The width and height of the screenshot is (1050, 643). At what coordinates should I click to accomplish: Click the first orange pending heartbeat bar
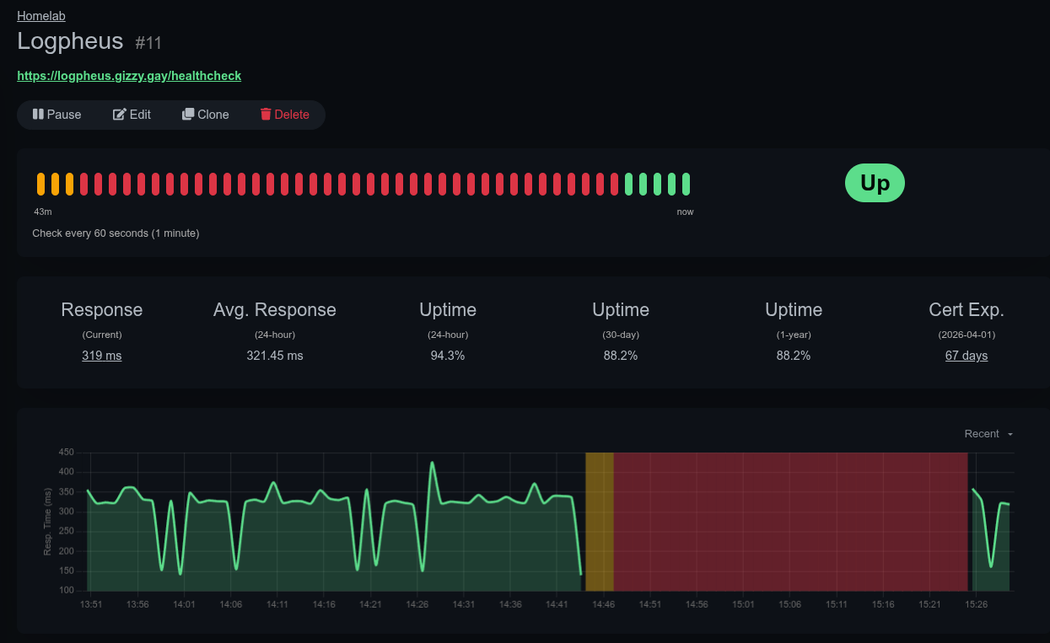(x=40, y=184)
